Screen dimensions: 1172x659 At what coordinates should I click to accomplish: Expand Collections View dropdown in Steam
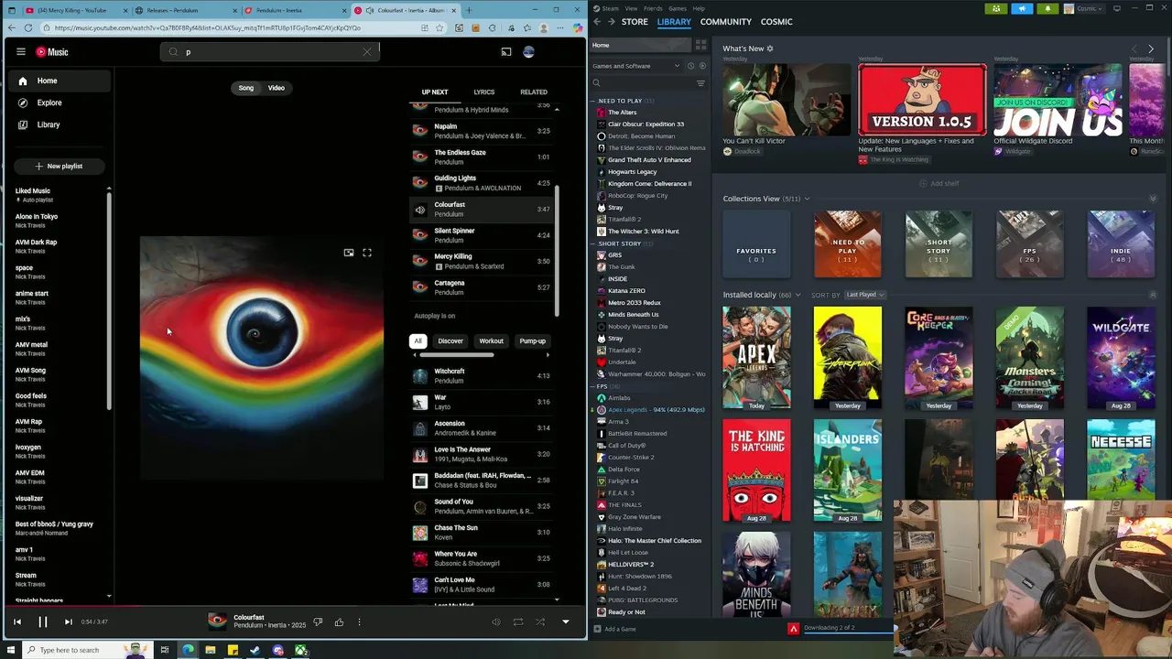pos(807,199)
